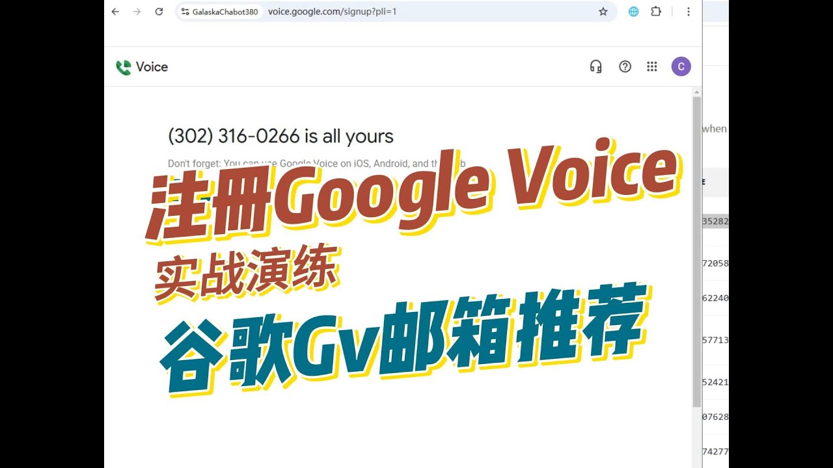The height and width of the screenshot is (468, 833).
Task: Open site info icon beside GalaskaChabot380
Action: (x=185, y=12)
